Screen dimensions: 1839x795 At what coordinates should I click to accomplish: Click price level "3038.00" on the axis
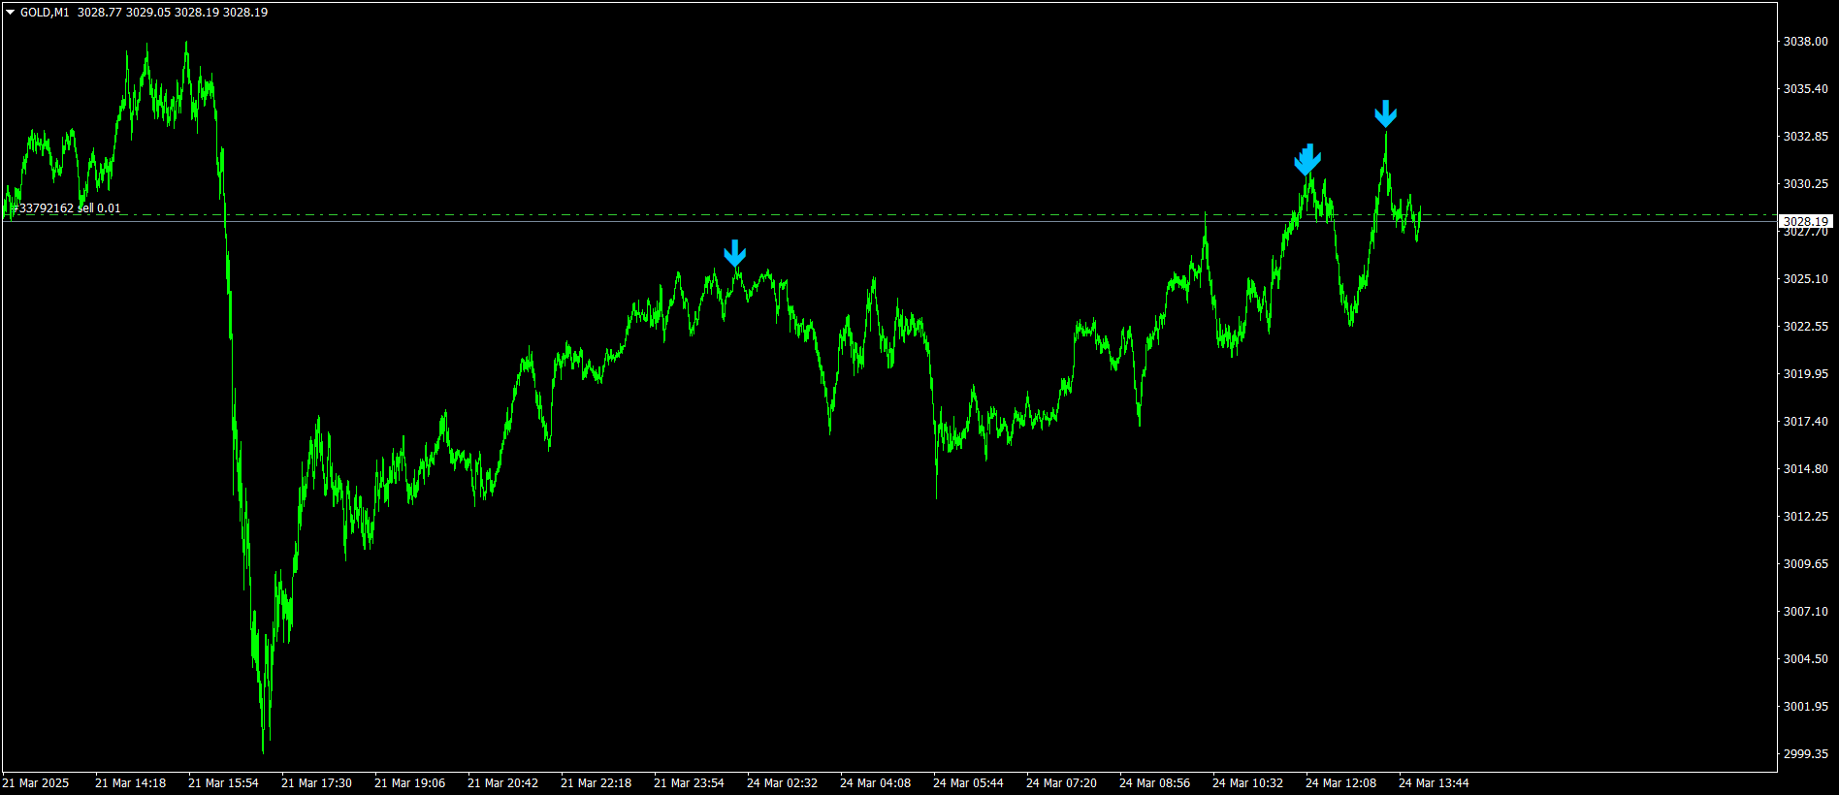point(1806,42)
